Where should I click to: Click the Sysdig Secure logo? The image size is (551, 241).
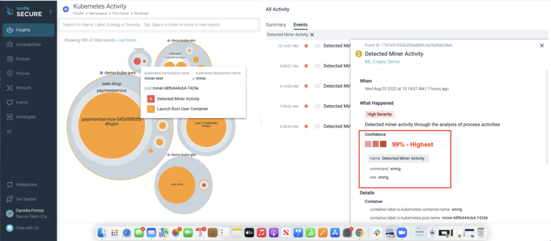click(x=24, y=11)
